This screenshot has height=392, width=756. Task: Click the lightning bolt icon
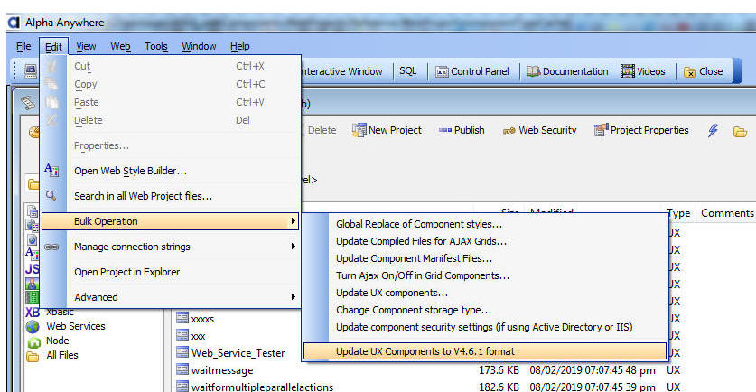point(713,130)
